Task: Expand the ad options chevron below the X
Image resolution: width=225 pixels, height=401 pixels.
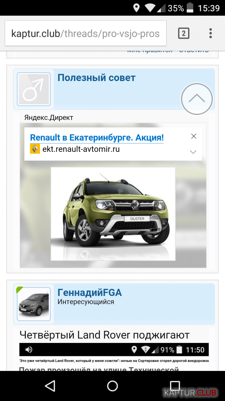Action: tap(193, 152)
